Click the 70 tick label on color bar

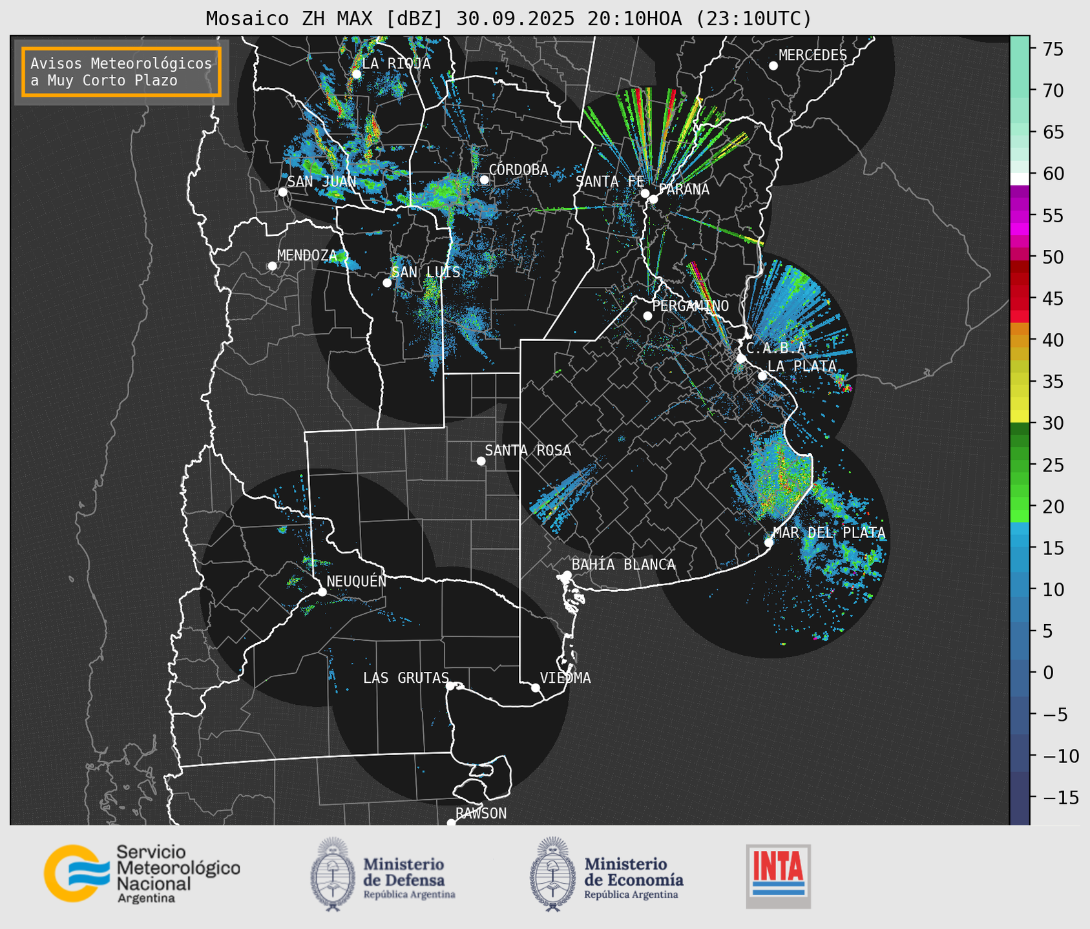pos(1053,90)
